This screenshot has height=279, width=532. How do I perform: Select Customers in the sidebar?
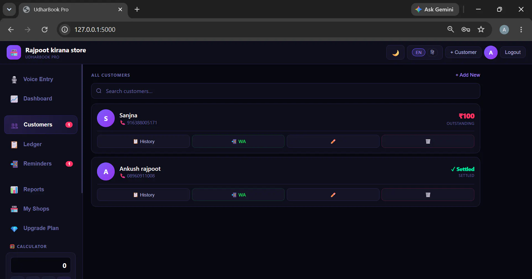[x=41, y=125]
